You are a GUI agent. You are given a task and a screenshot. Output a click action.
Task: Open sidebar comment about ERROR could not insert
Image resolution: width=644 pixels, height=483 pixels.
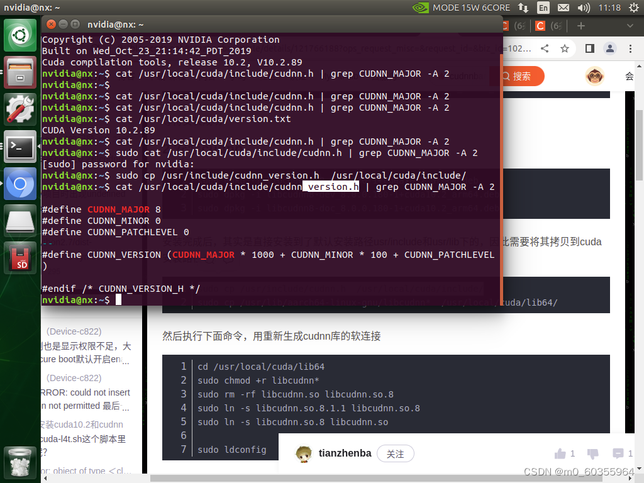(86, 399)
